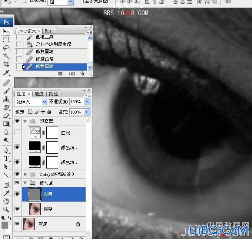
Task: Select the Dodge tool
Action: tap(6, 140)
